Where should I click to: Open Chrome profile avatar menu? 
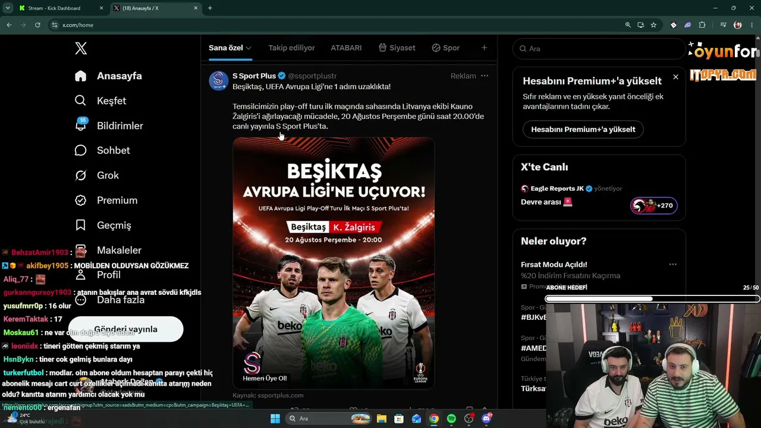(x=738, y=25)
